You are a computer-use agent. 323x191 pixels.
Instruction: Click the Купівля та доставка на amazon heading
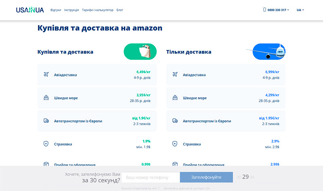pyautogui.click(x=100, y=28)
